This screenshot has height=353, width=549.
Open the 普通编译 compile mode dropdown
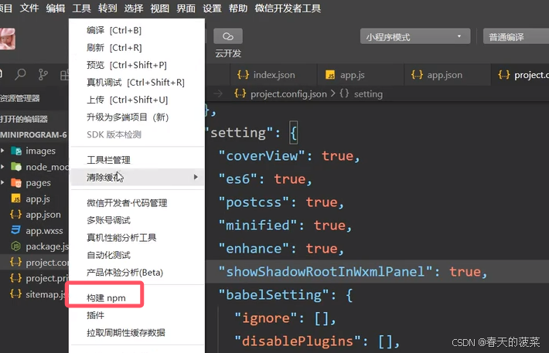click(x=516, y=36)
